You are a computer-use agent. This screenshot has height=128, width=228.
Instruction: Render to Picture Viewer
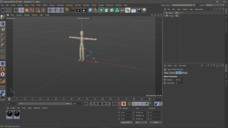point(78,10)
